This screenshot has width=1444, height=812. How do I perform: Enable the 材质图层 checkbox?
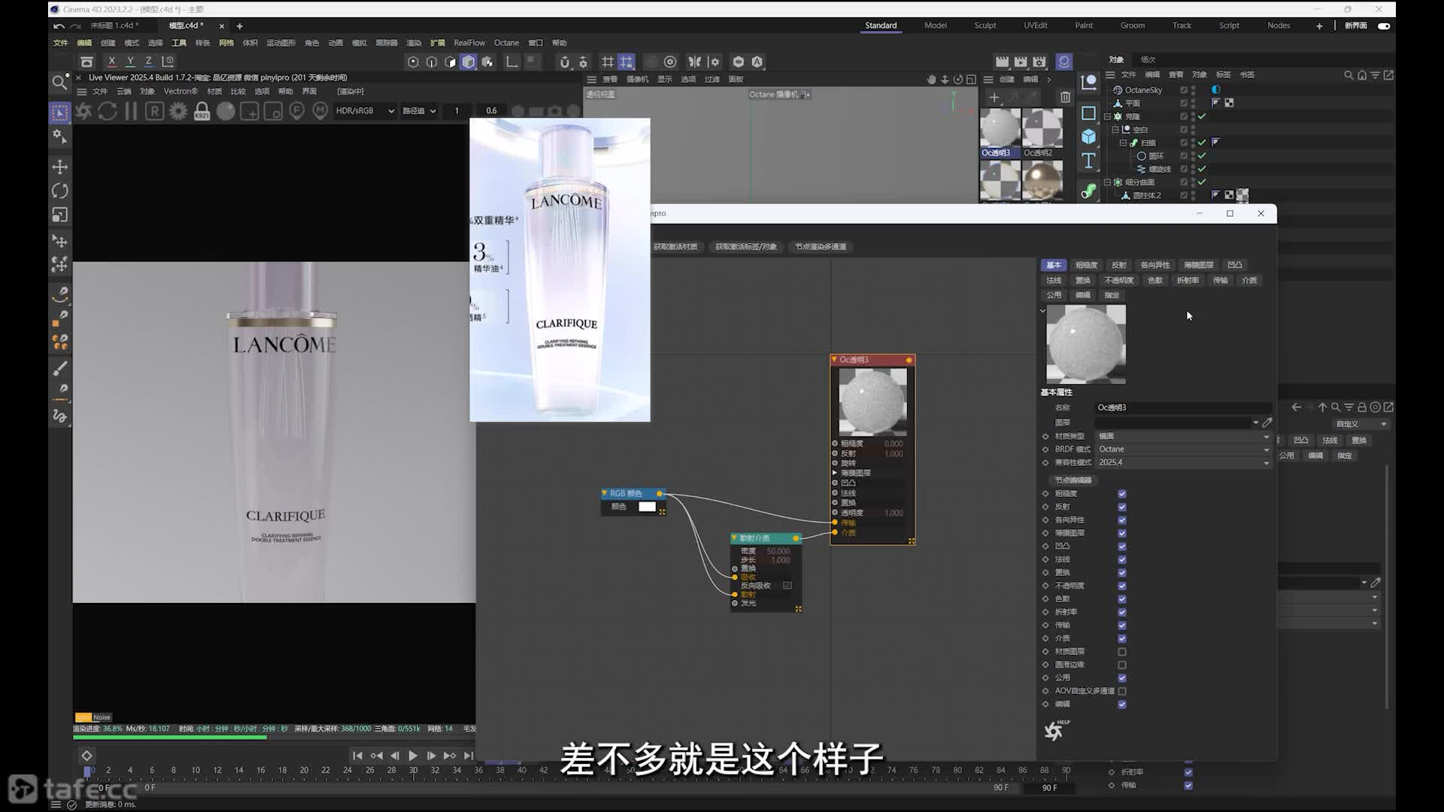click(x=1122, y=652)
